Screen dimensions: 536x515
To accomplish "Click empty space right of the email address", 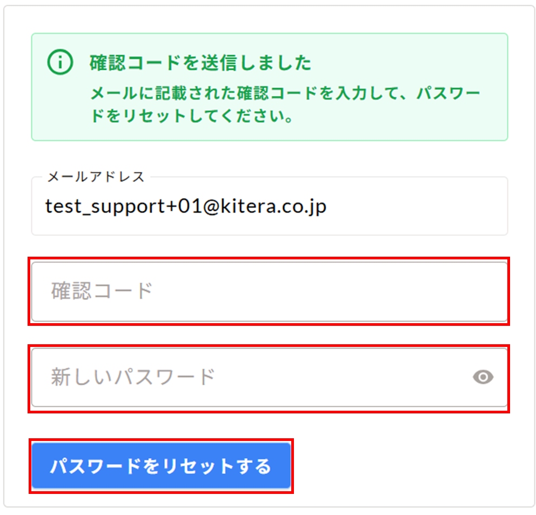I will [x=416, y=206].
